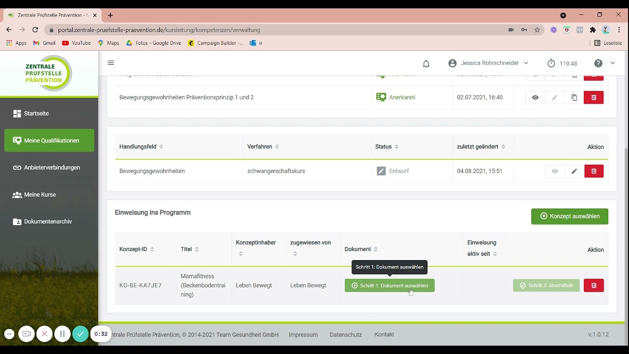629x354 pixels.
Task: Reload the page
Action: pos(35,29)
